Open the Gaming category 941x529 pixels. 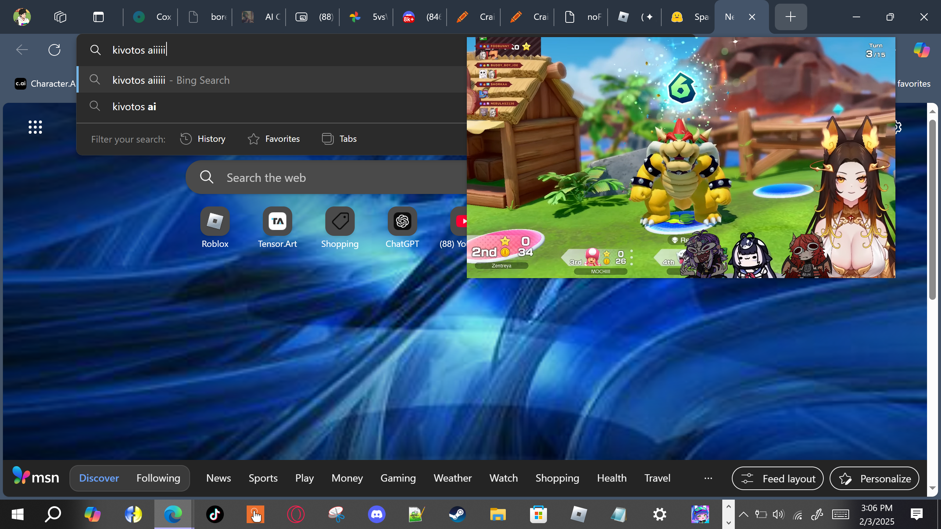398,478
